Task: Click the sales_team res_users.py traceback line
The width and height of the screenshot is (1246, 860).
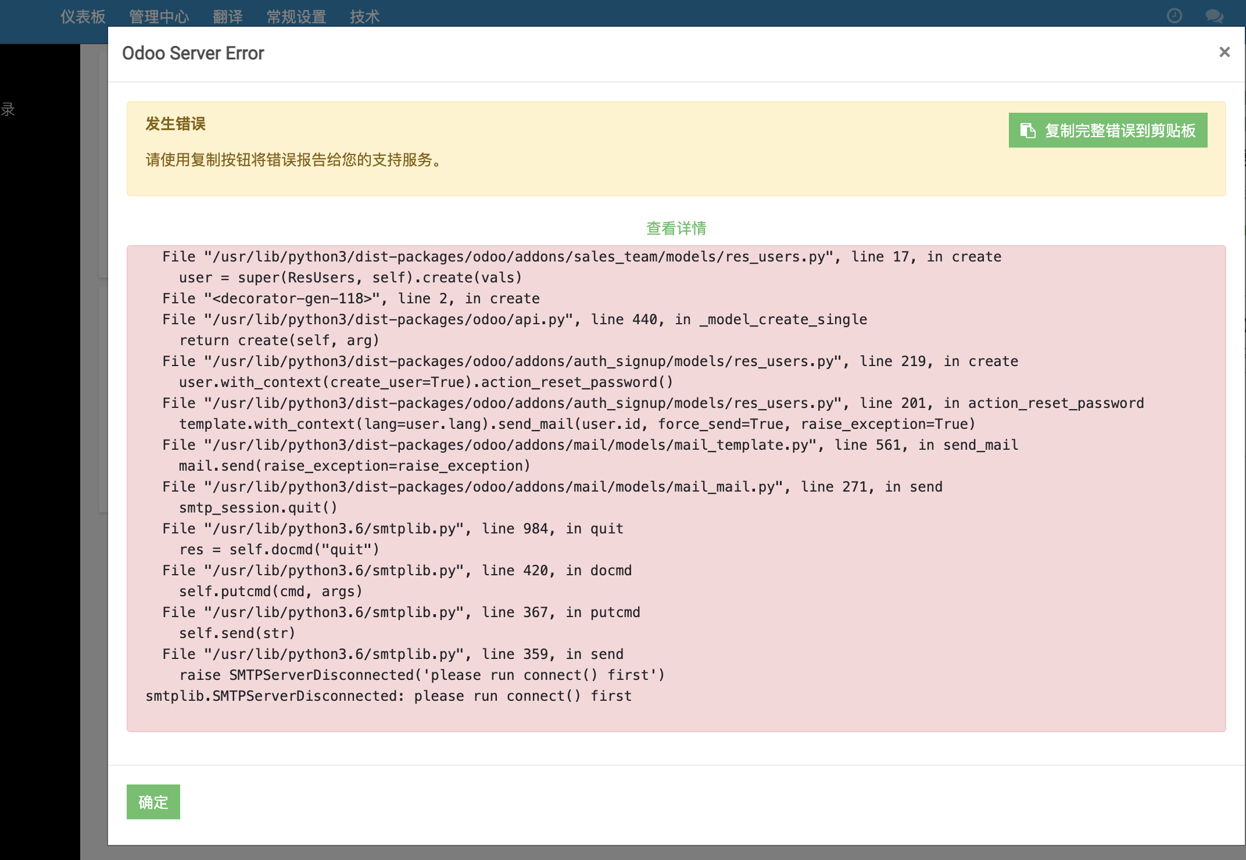Action: (x=581, y=256)
